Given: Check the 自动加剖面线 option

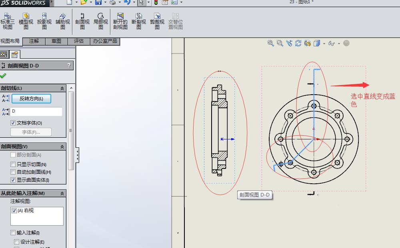Looking at the screenshot, I should coord(13,171).
